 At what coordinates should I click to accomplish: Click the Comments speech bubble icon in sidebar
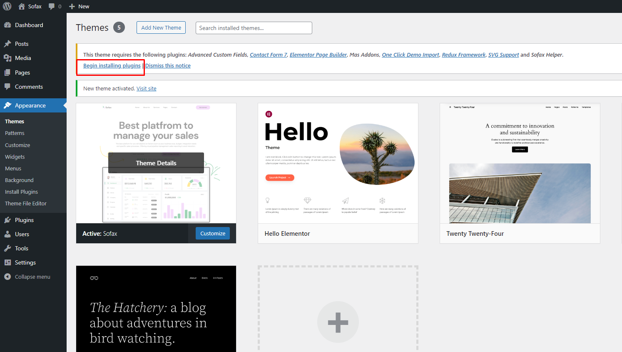coord(7,87)
